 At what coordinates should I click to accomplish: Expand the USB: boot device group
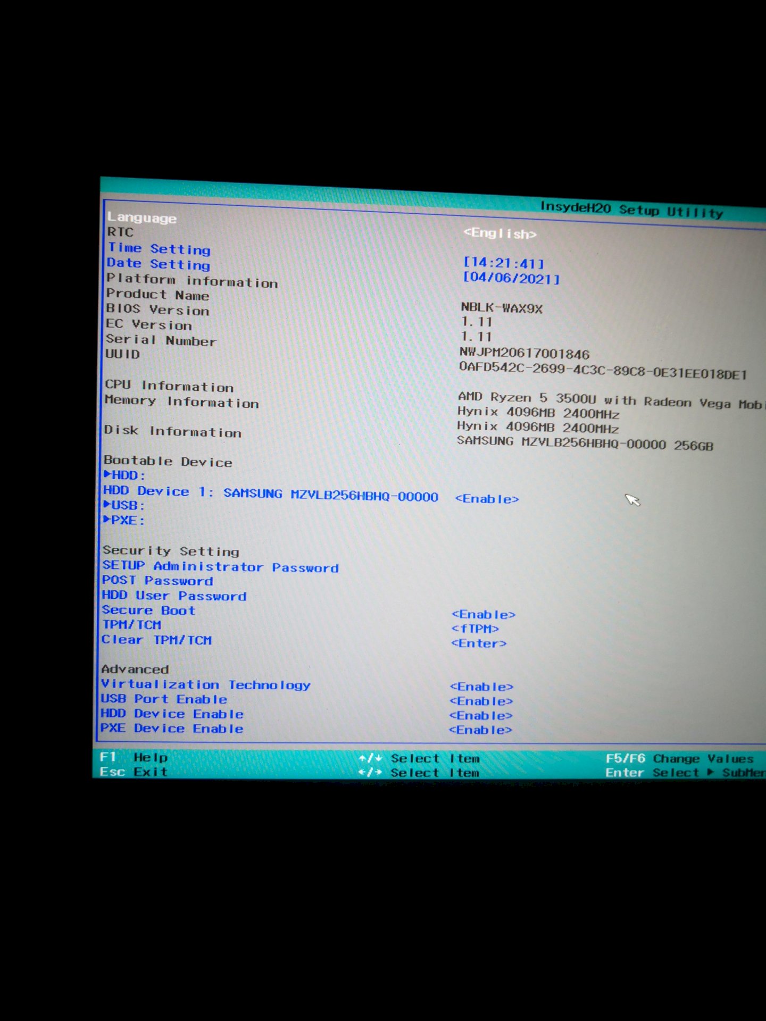[124, 505]
